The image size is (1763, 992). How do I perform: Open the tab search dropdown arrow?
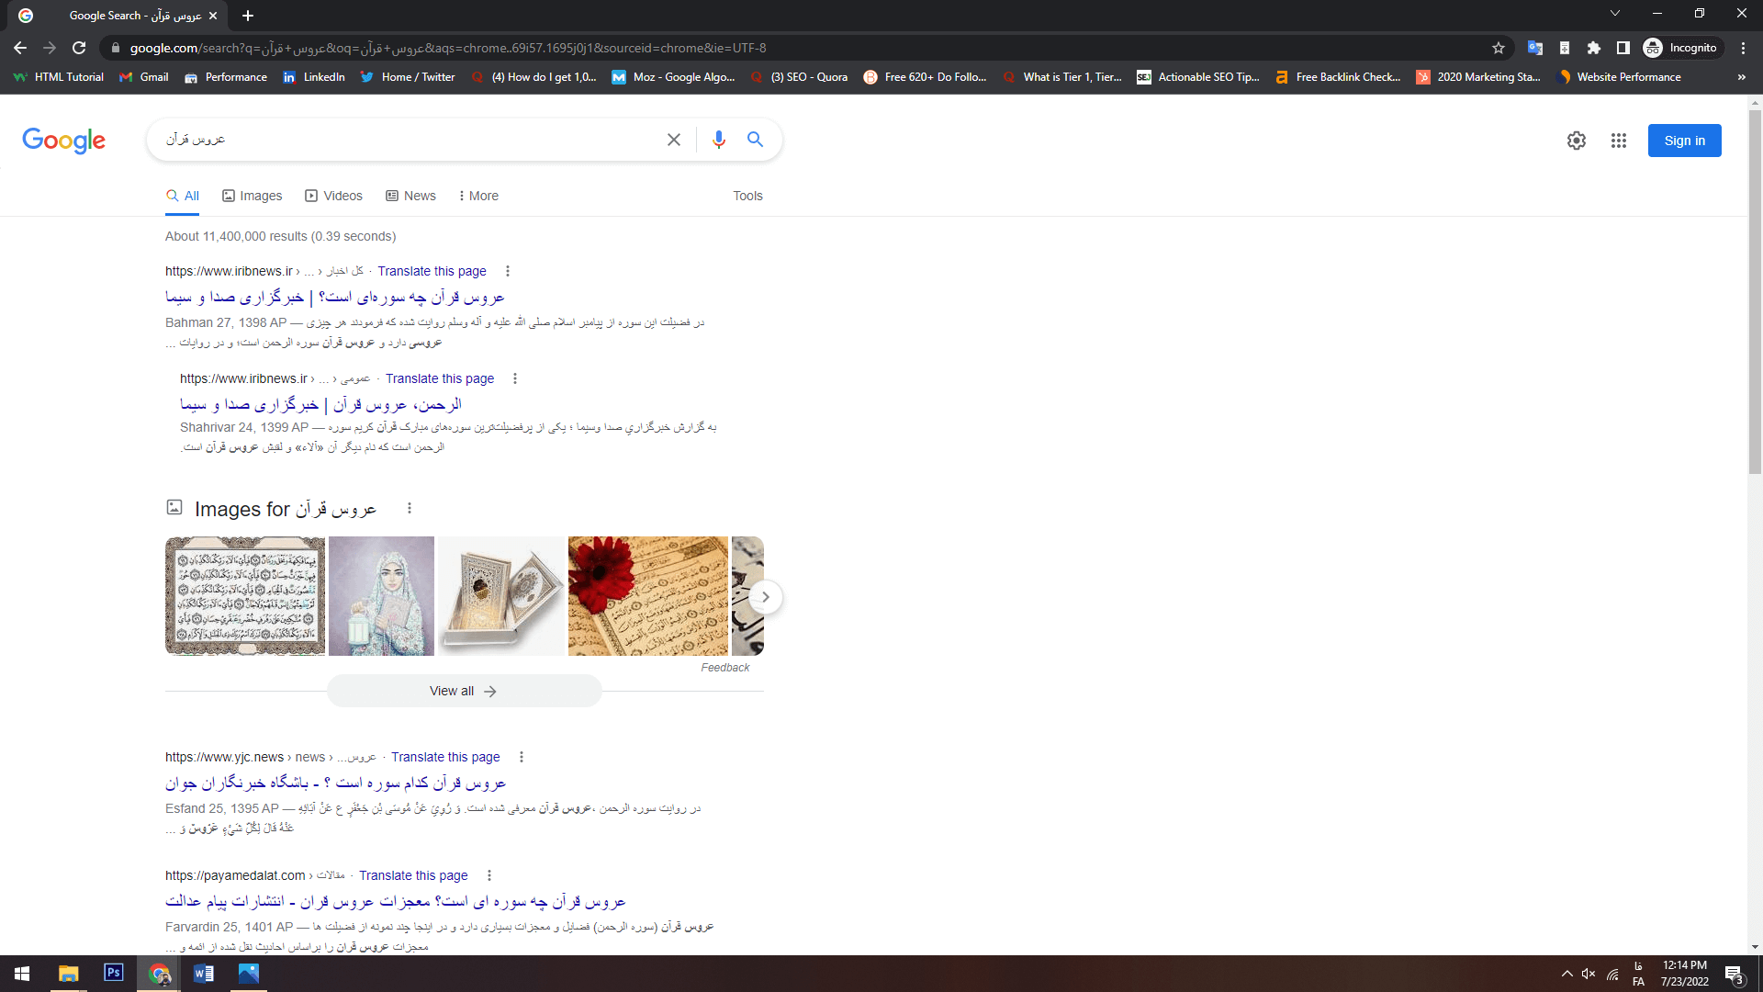[x=1615, y=13]
